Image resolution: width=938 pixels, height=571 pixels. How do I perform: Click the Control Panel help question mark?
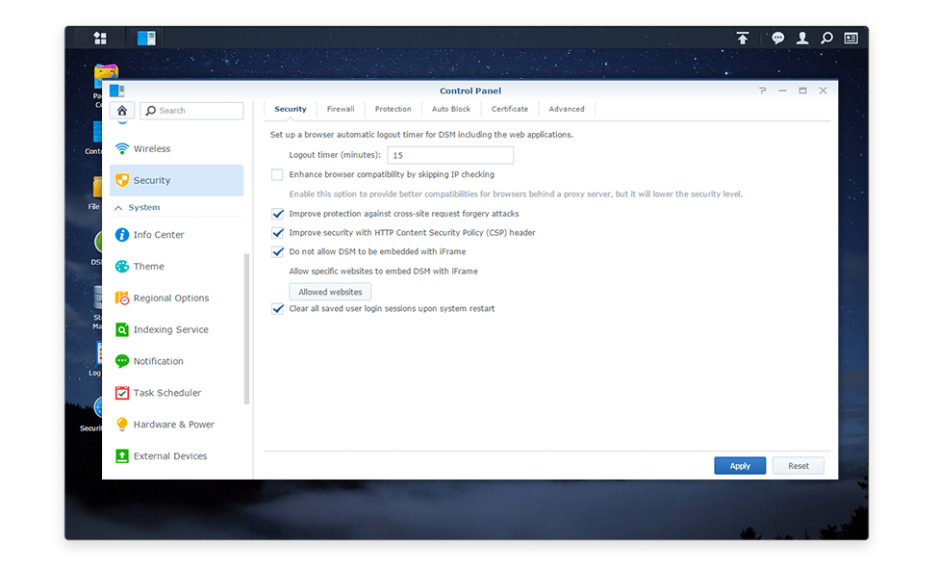762,91
